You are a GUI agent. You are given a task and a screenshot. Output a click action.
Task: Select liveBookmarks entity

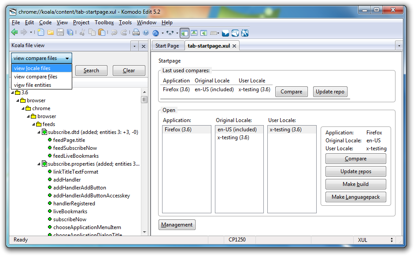(70, 211)
